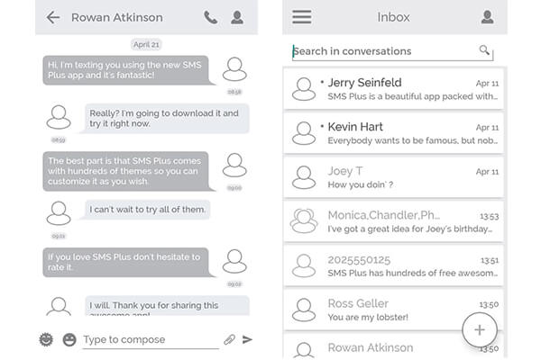Open the emoji smiley picker
541x360 pixels.
[69, 339]
